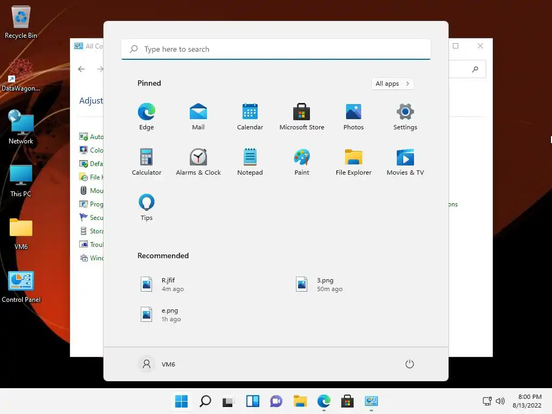
Task: Open the Calendar app
Action: (x=250, y=116)
